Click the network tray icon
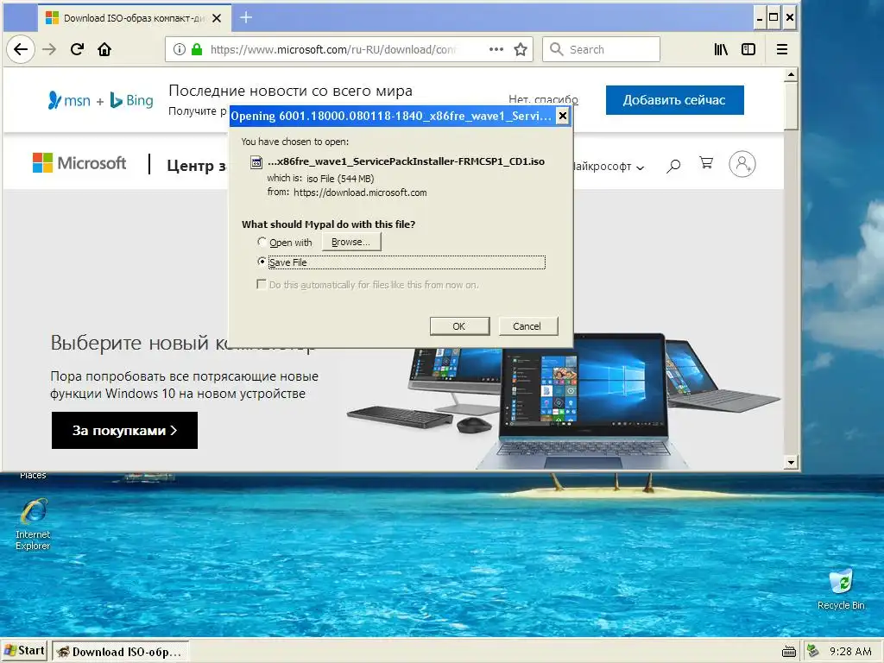This screenshot has width=884, height=663. (x=812, y=651)
